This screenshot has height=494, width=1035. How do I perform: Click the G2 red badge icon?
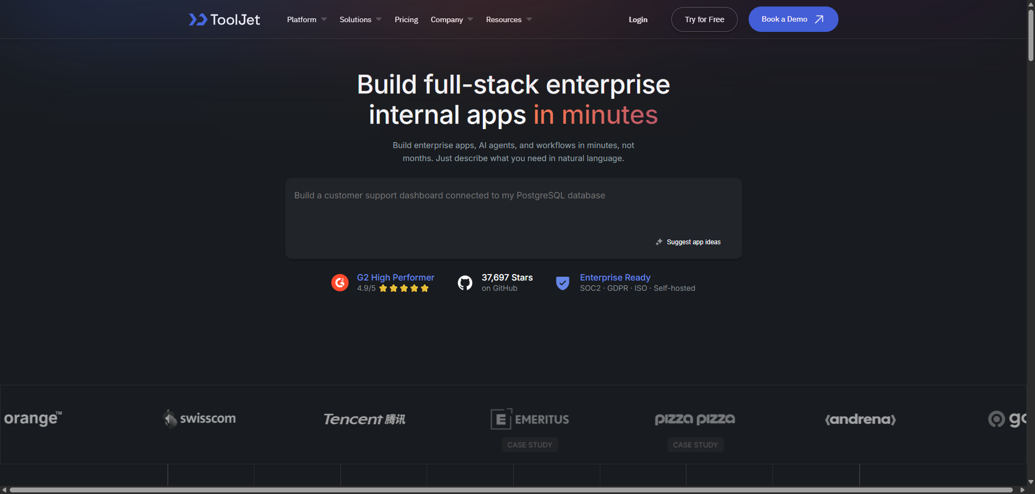340,283
